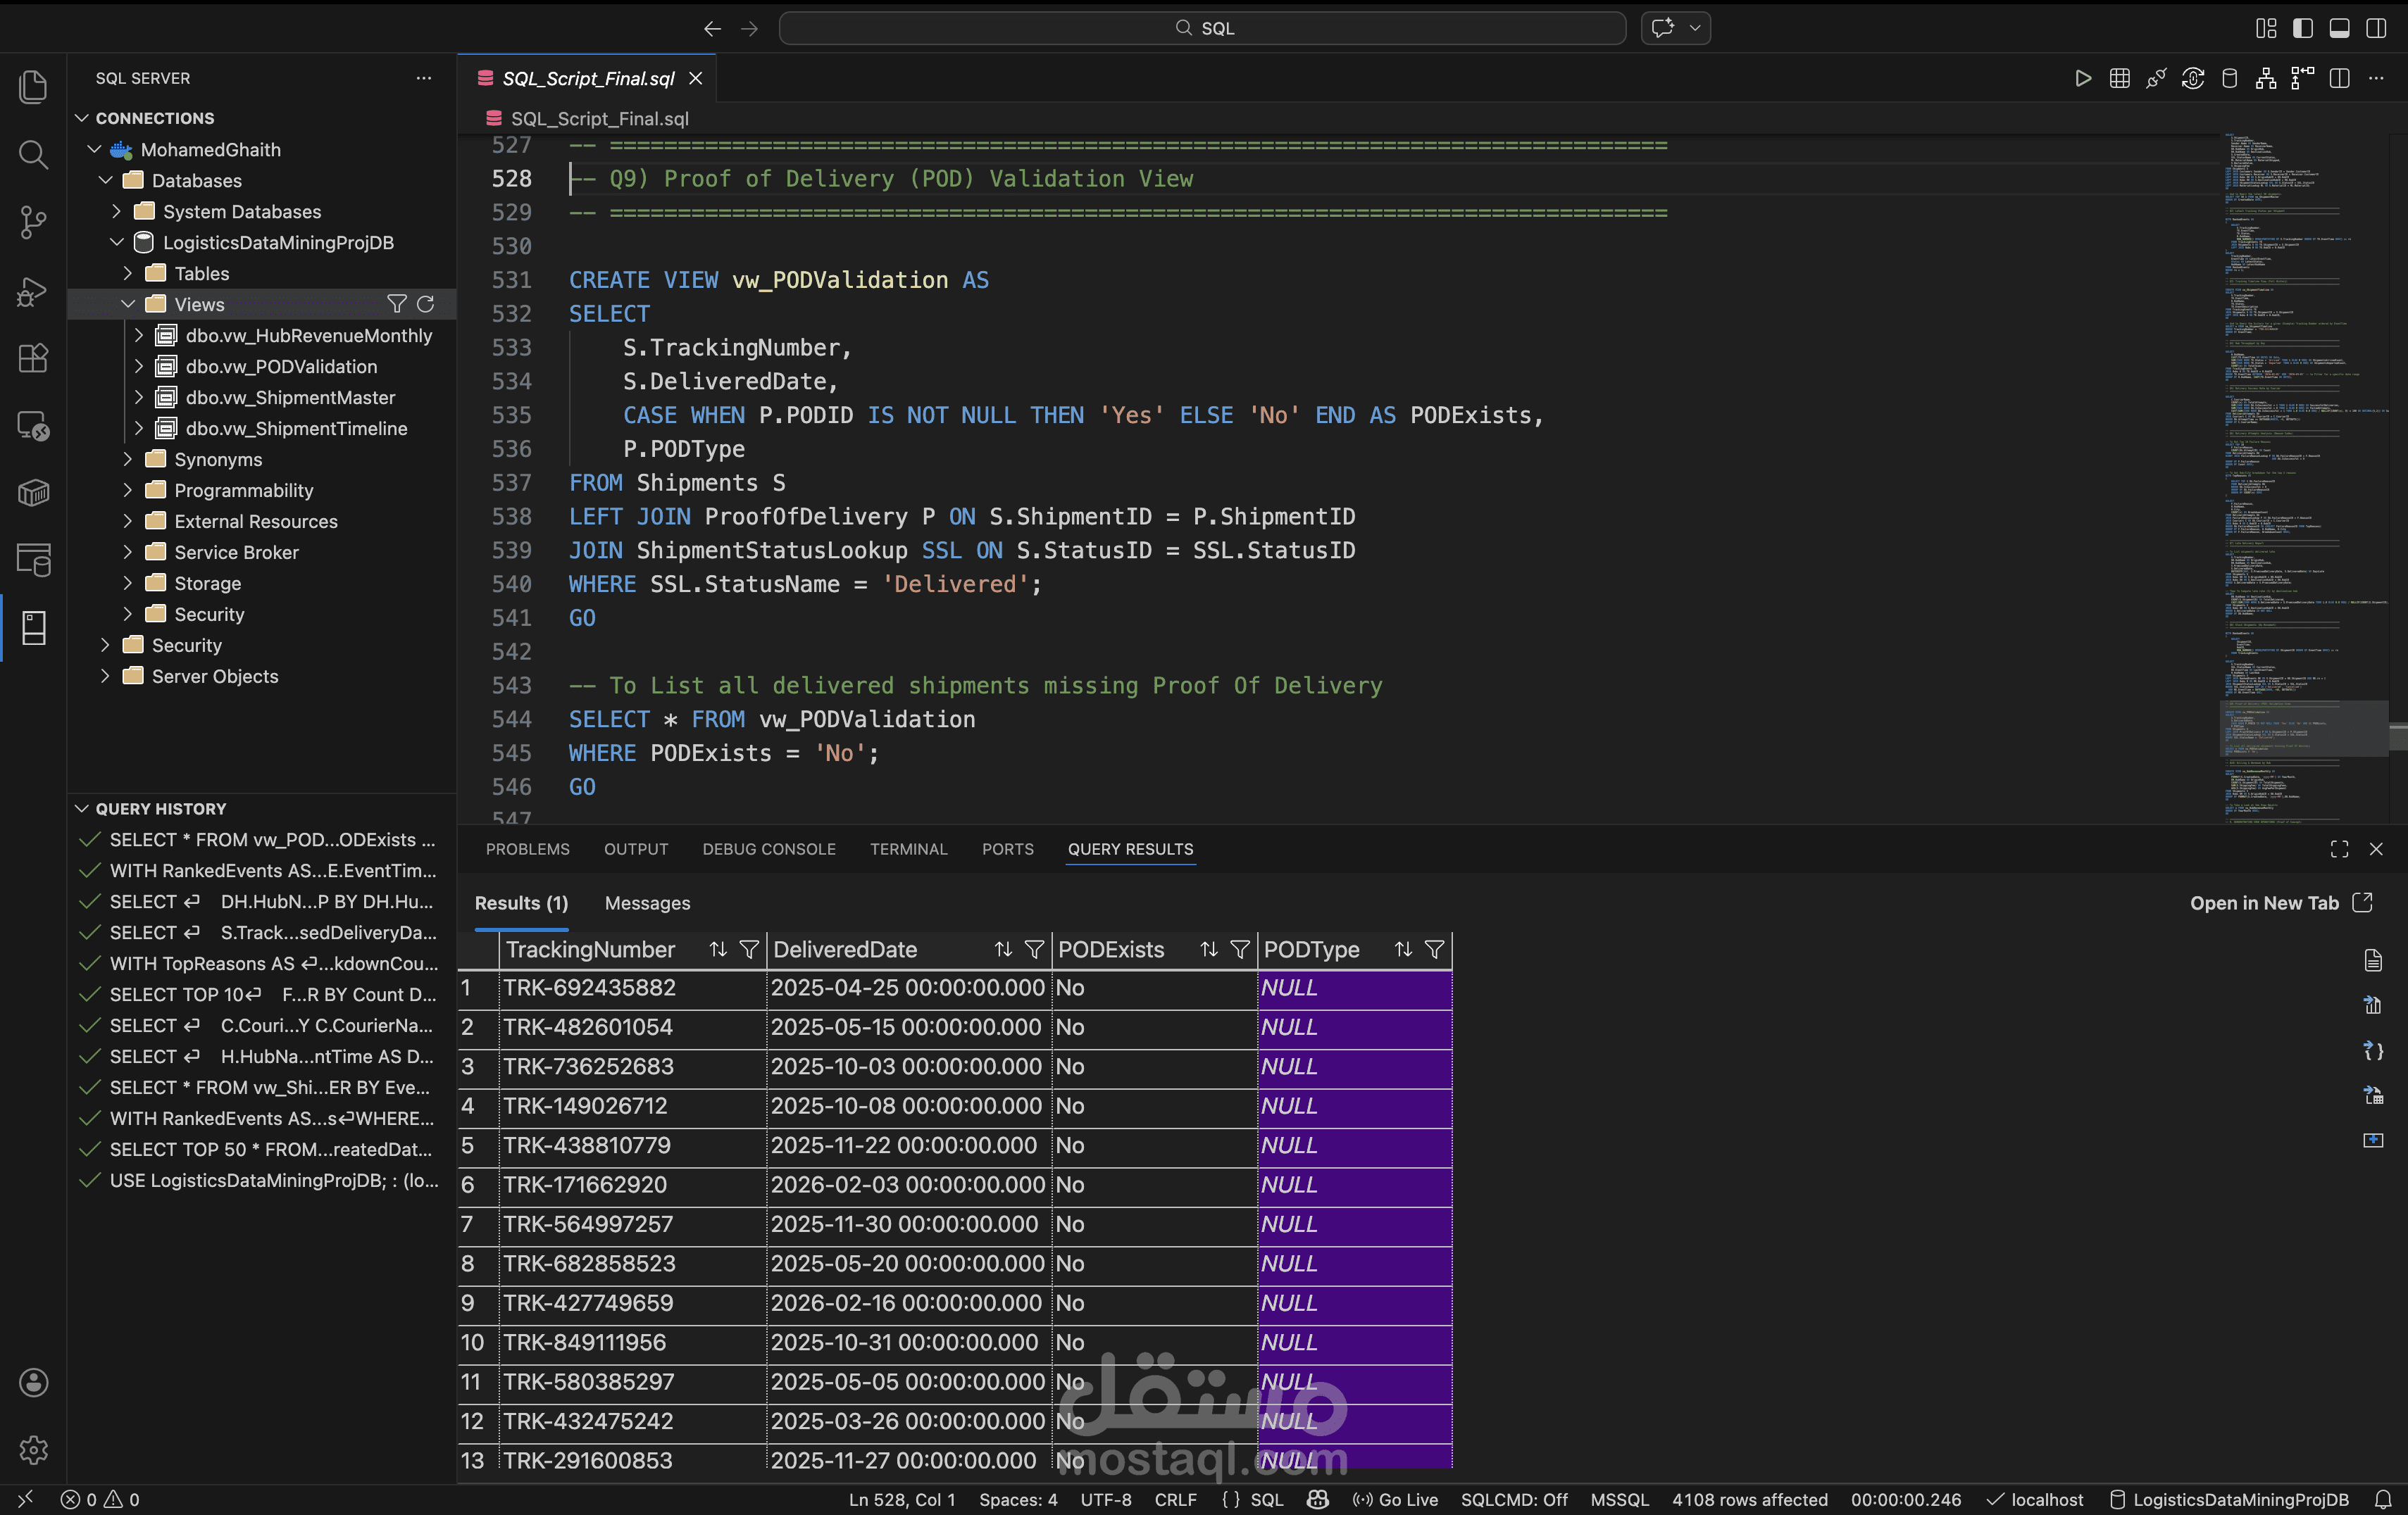Sort the DeliveredDate column
The width and height of the screenshot is (2408, 1515).
tap(1003, 950)
